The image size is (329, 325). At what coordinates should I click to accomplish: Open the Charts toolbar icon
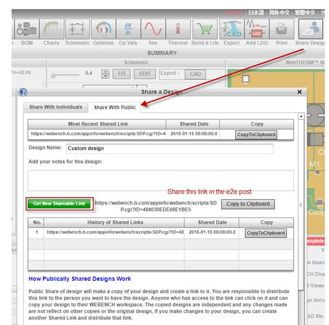coord(52,29)
